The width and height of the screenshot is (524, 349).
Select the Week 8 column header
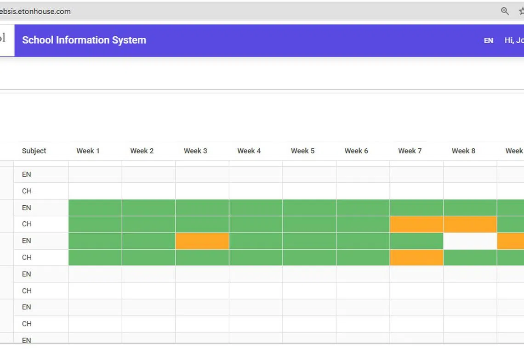[x=463, y=151]
